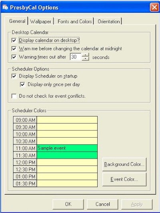The width and height of the screenshot is (160, 213).
Task: Disable Display Scheduler on startup
Action: click(x=14, y=76)
